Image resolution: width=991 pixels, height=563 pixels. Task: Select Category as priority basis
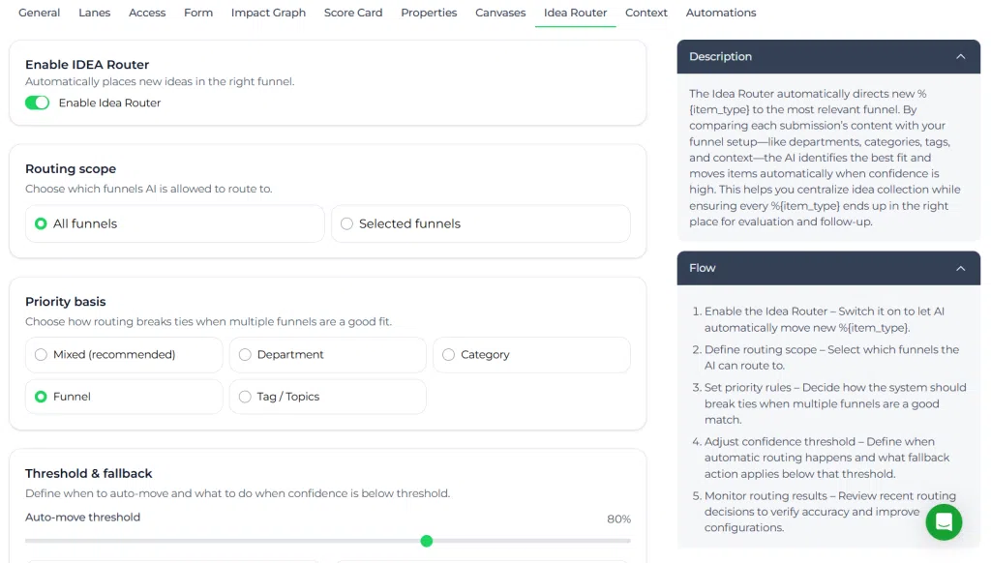tap(531, 354)
